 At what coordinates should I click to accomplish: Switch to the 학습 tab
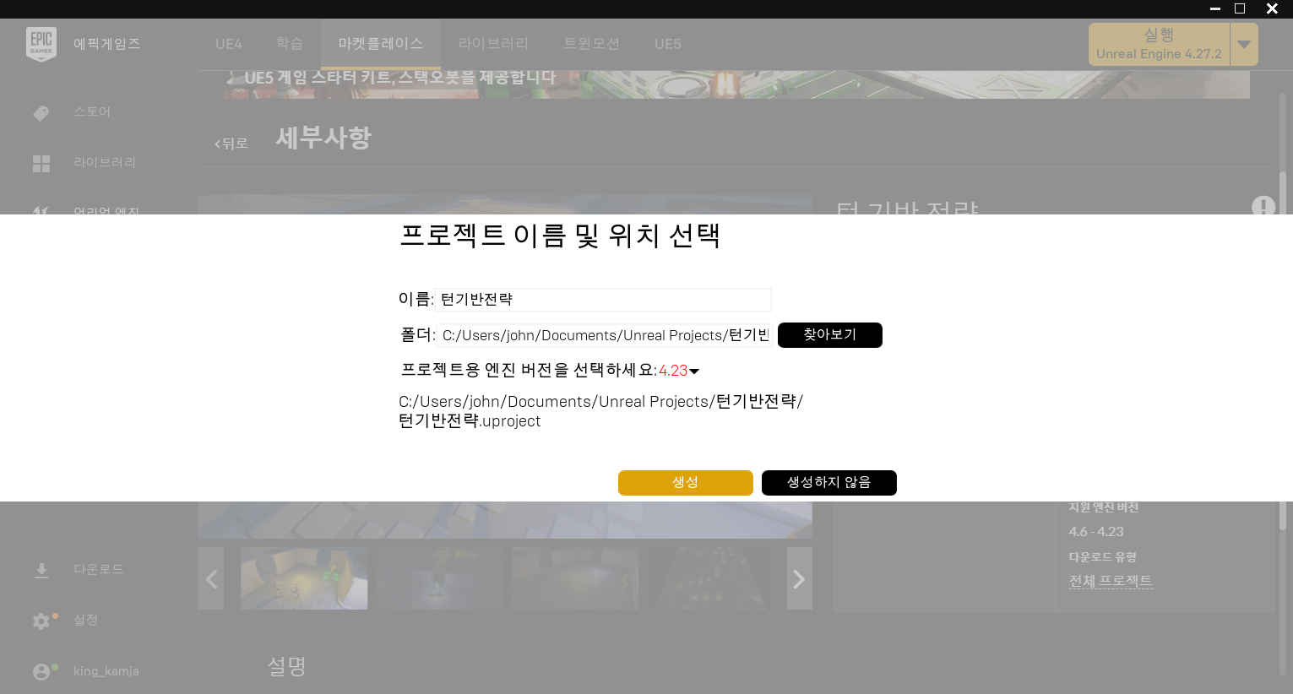[x=290, y=44]
